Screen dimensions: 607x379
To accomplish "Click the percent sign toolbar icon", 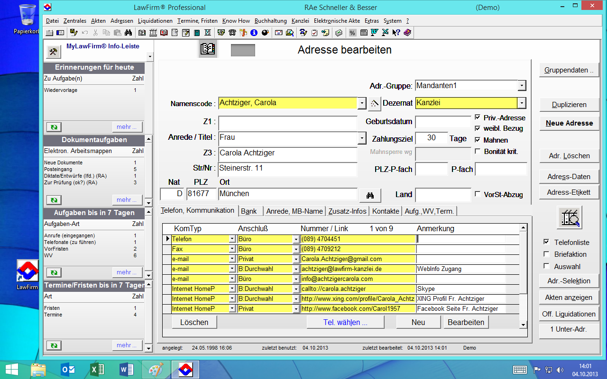I will coord(352,33).
